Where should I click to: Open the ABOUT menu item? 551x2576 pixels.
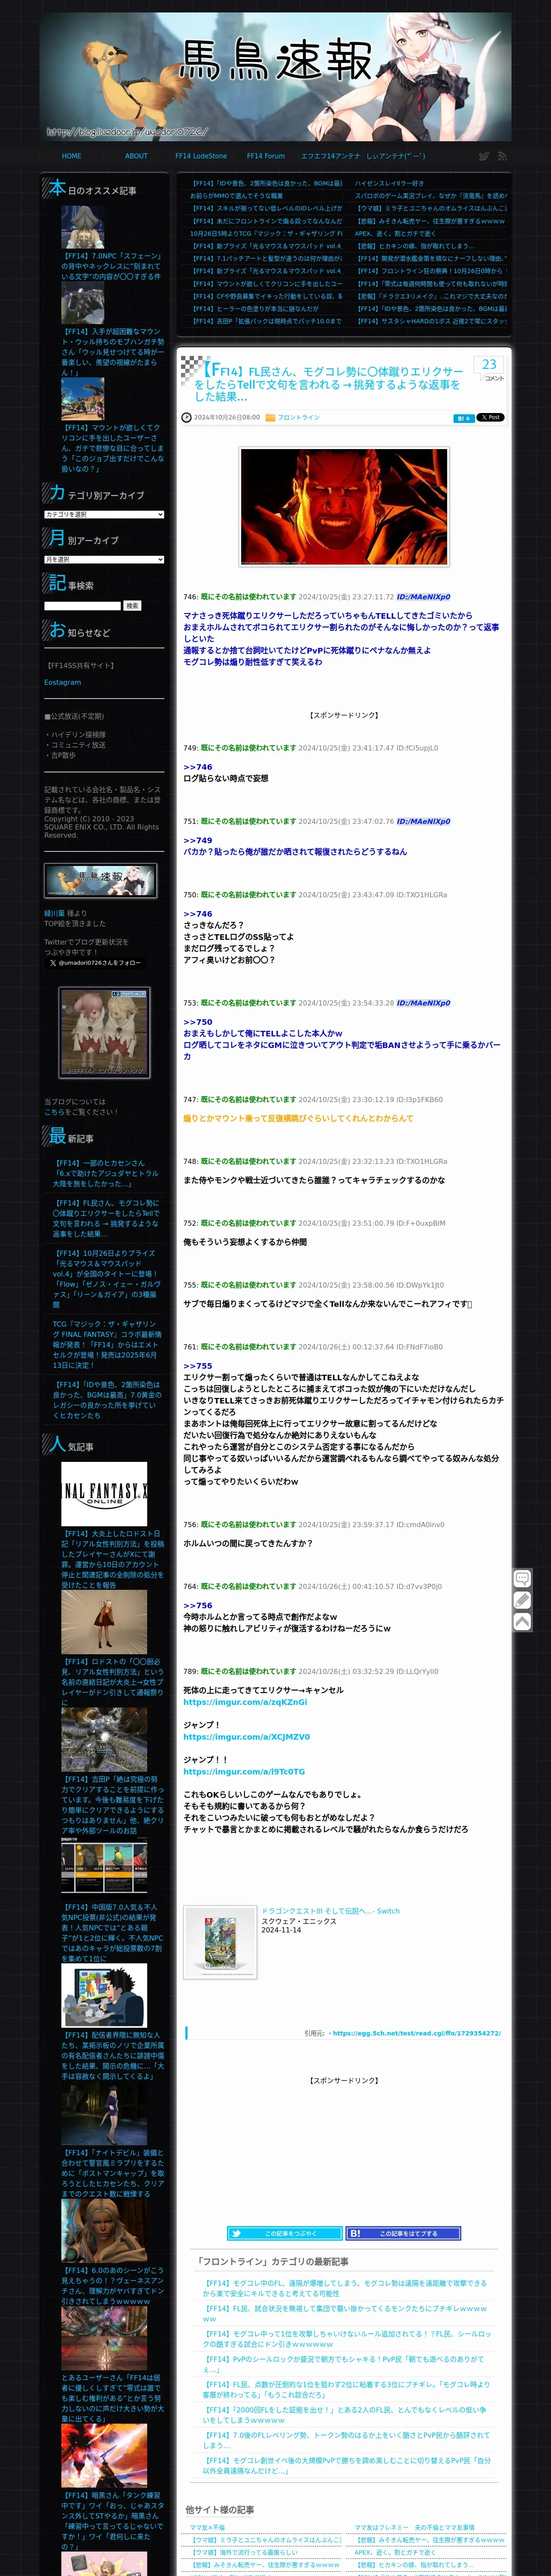pos(136,156)
